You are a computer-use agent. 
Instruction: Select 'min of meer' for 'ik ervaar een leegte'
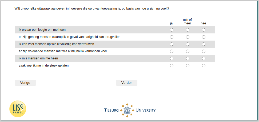188,30
